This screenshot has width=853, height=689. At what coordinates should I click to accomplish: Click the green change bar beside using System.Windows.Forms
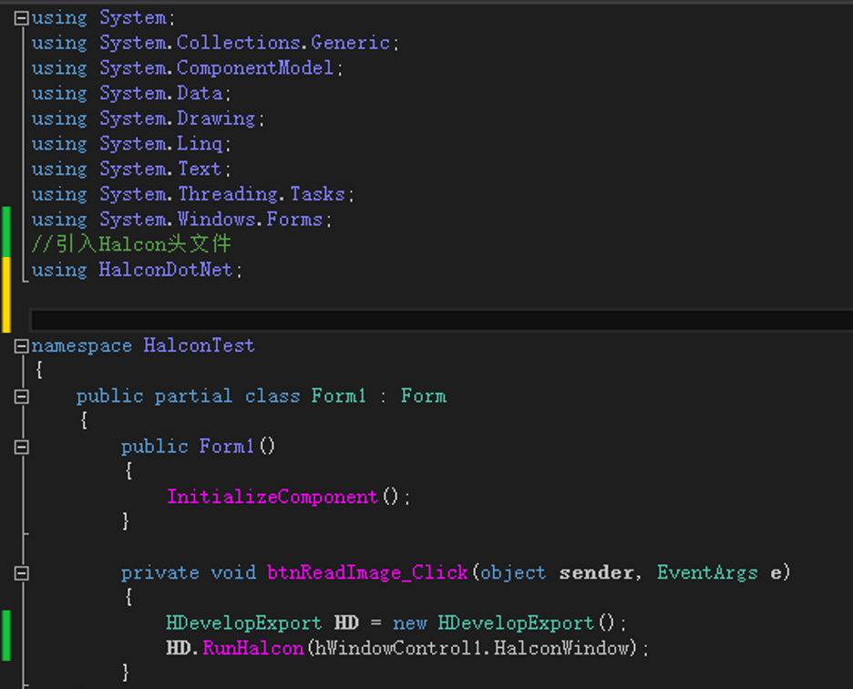(5, 219)
